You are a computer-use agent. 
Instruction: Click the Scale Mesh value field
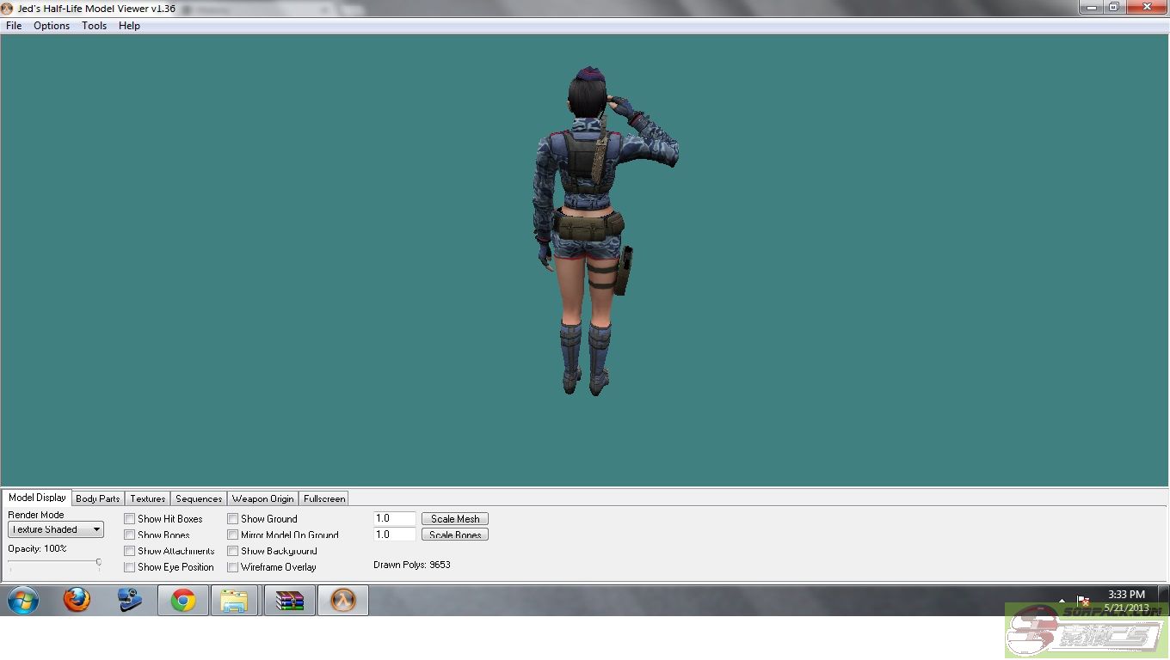[x=395, y=519]
